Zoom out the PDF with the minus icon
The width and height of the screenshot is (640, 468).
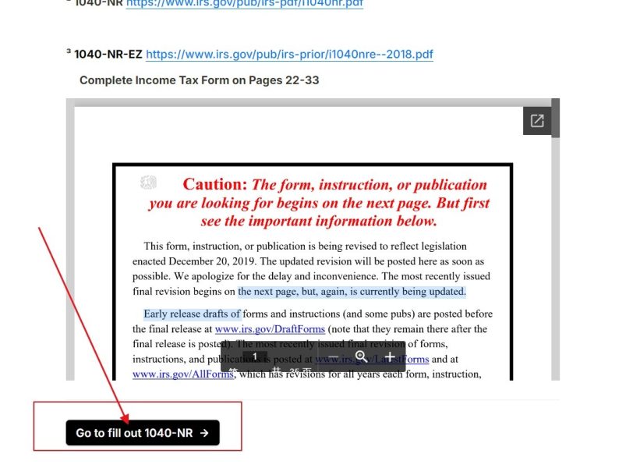[333, 357]
